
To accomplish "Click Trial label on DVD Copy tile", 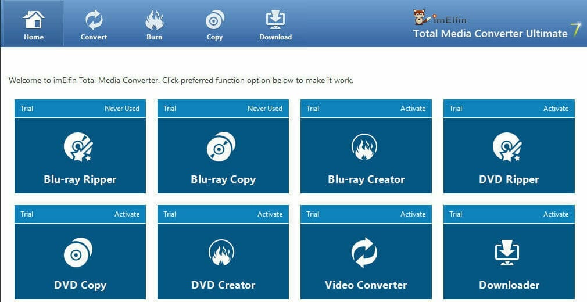I will [27, 214].
